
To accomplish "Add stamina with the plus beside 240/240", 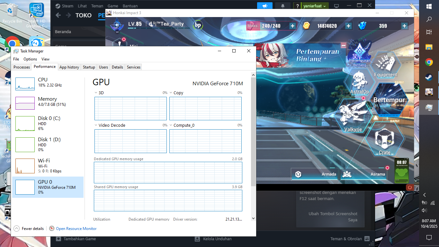I will (292, 26).
